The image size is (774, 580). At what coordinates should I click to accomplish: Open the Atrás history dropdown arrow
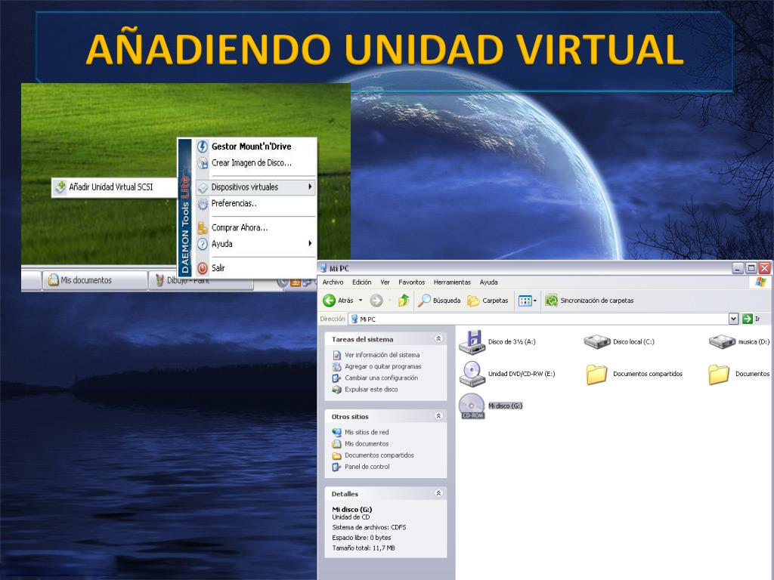pos(361,301)
